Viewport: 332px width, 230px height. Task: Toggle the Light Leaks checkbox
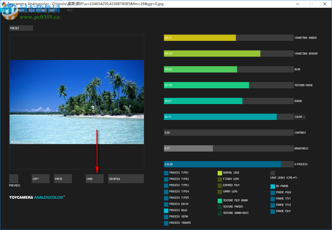[x=273, y=173]
